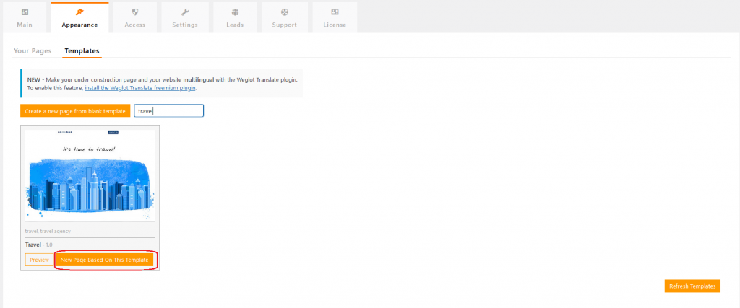Open the Travel template thumbnail
The height and width of the screenshot is (308, 740).
pos(90,176)
